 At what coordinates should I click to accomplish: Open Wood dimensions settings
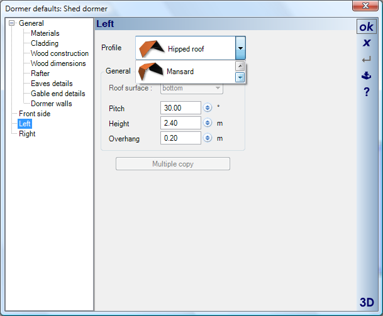tap(58, 63)
